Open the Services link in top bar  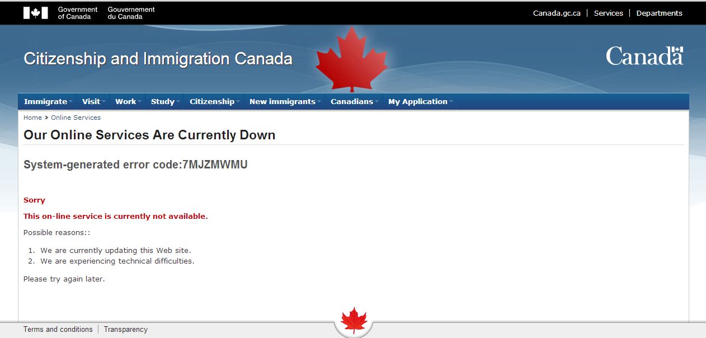(x=608, y=13)
